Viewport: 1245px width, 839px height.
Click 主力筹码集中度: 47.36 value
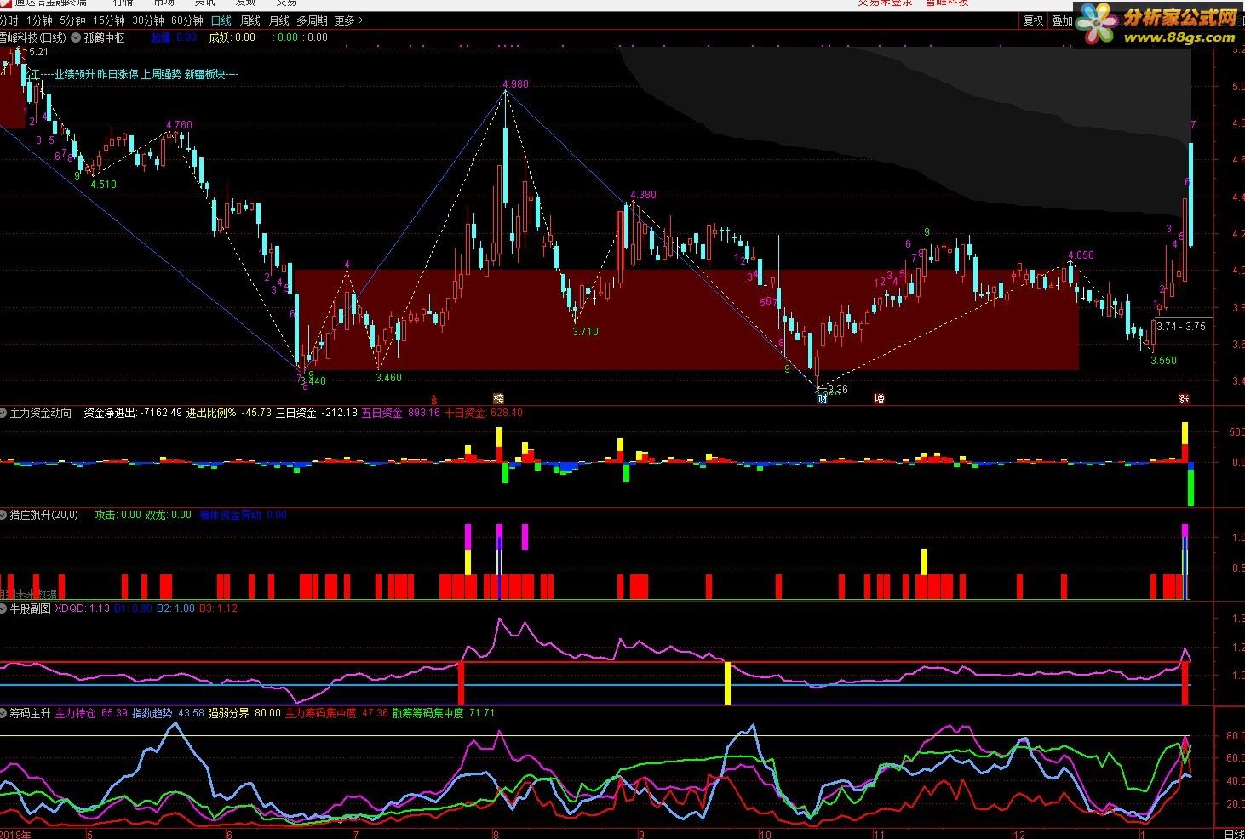click(336, 713)
